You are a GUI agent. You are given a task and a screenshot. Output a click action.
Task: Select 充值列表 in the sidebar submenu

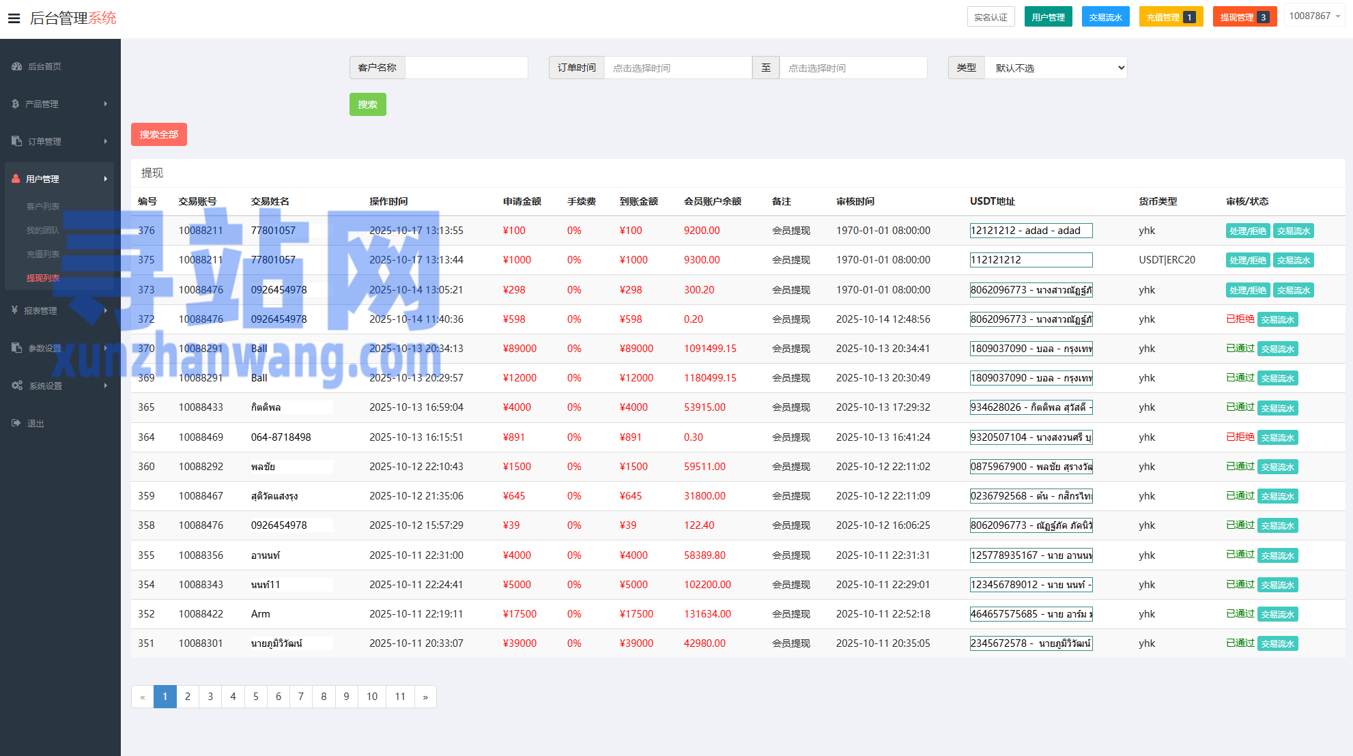pos(43,254)
